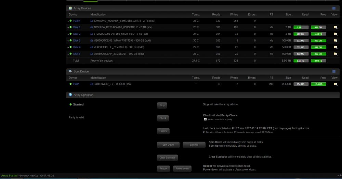This screenshot has width=342, height=179.
Task: Click the Stop array button
Action: click(x=162, y=105)
